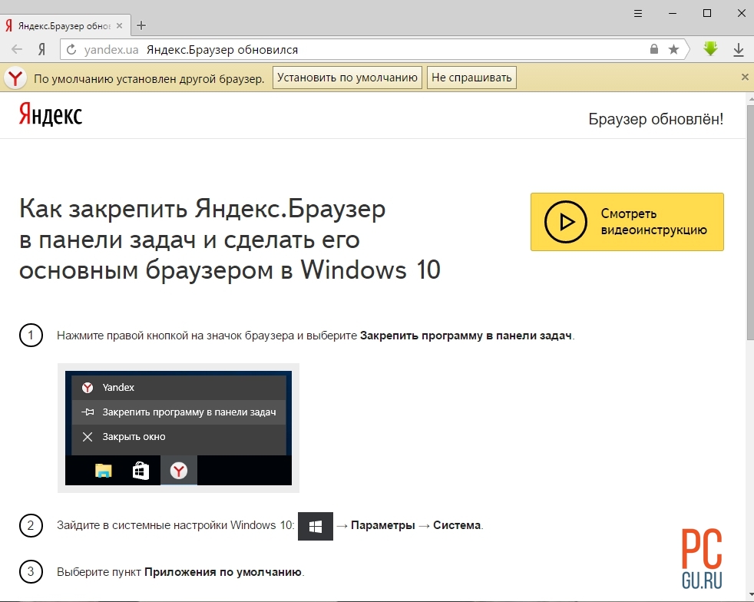The width and height of the screenshot is (754, 602).
Task: Open the browser hamburger menu
Action: coord(638,14)
